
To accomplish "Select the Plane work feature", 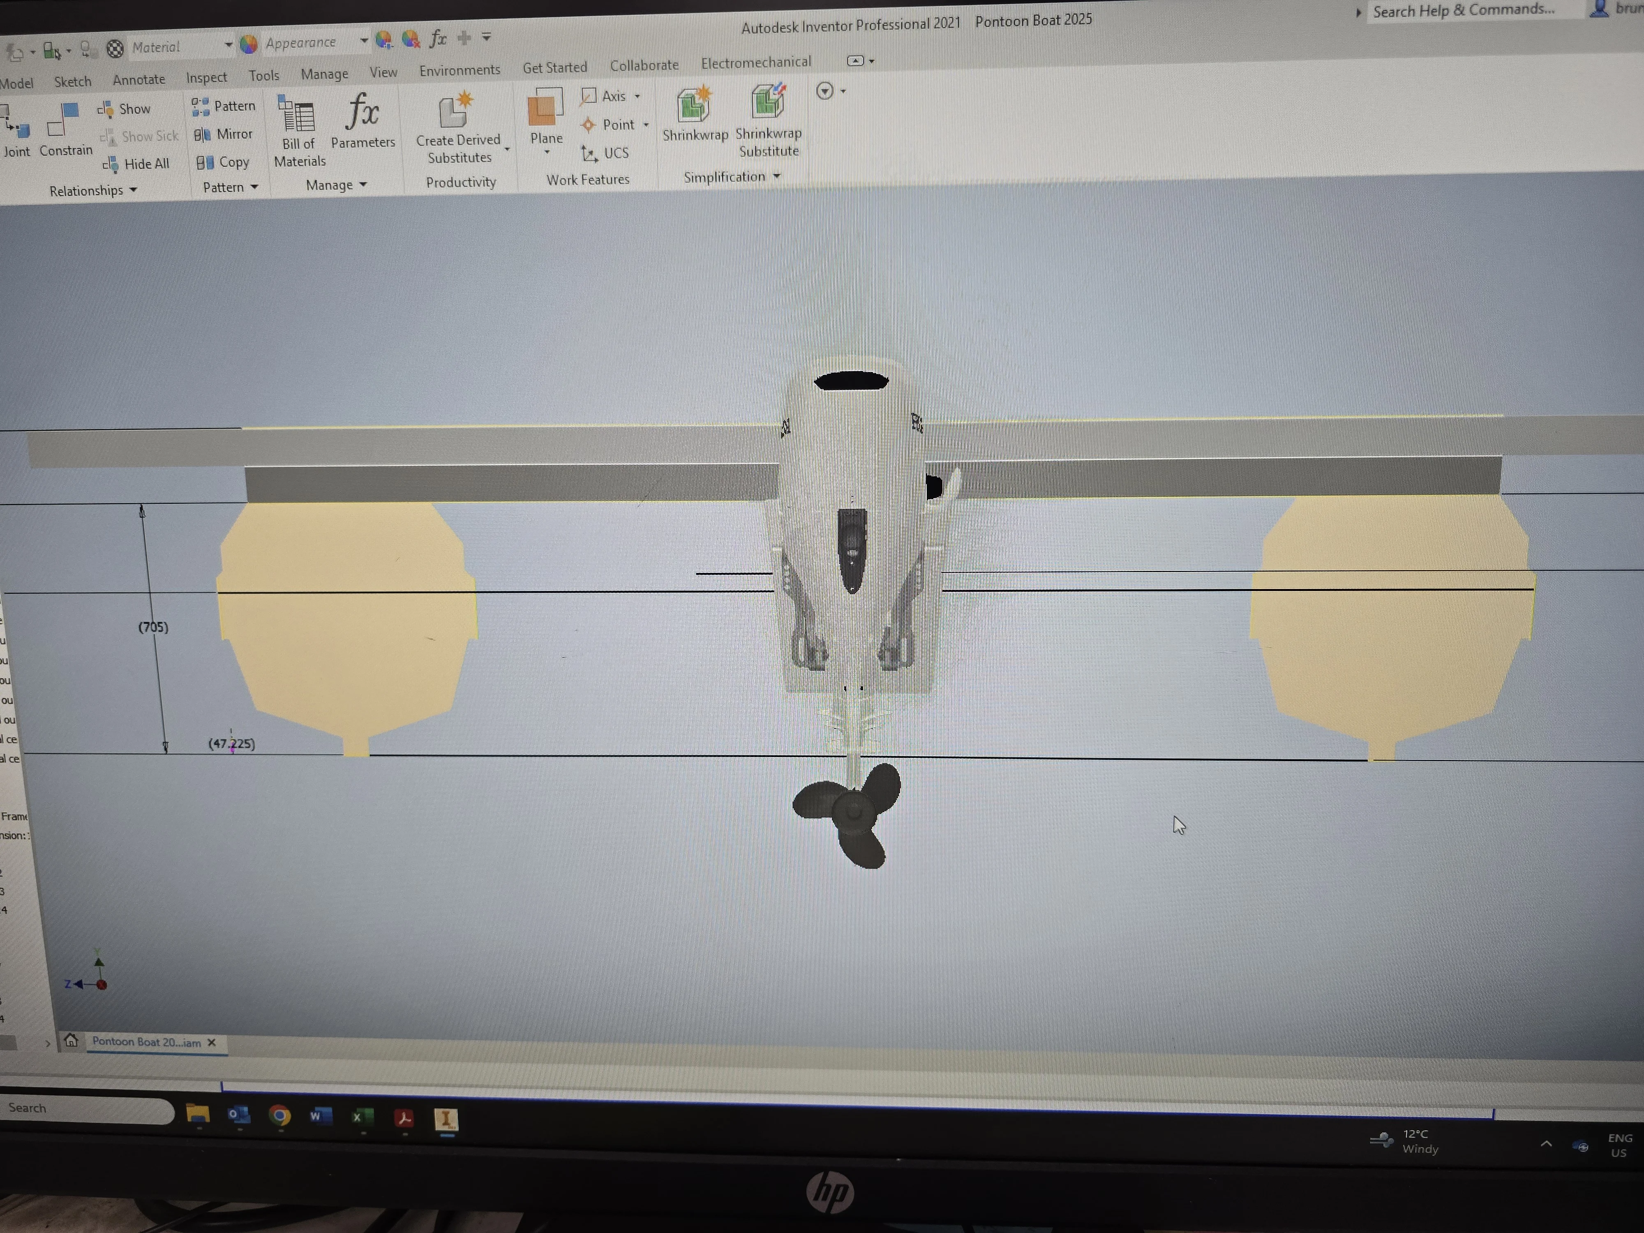I will coord(545,117).
